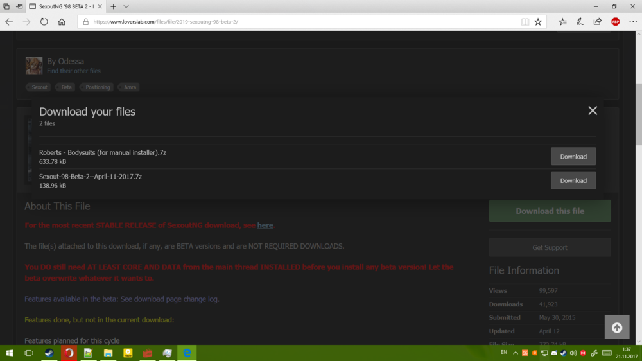
Task: Refresh the page
Action: (x=44, y=22)
